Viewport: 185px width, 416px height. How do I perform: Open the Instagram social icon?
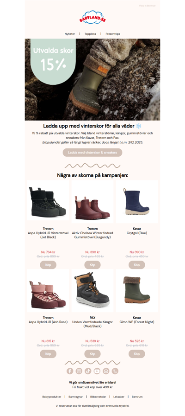(79, 371)
